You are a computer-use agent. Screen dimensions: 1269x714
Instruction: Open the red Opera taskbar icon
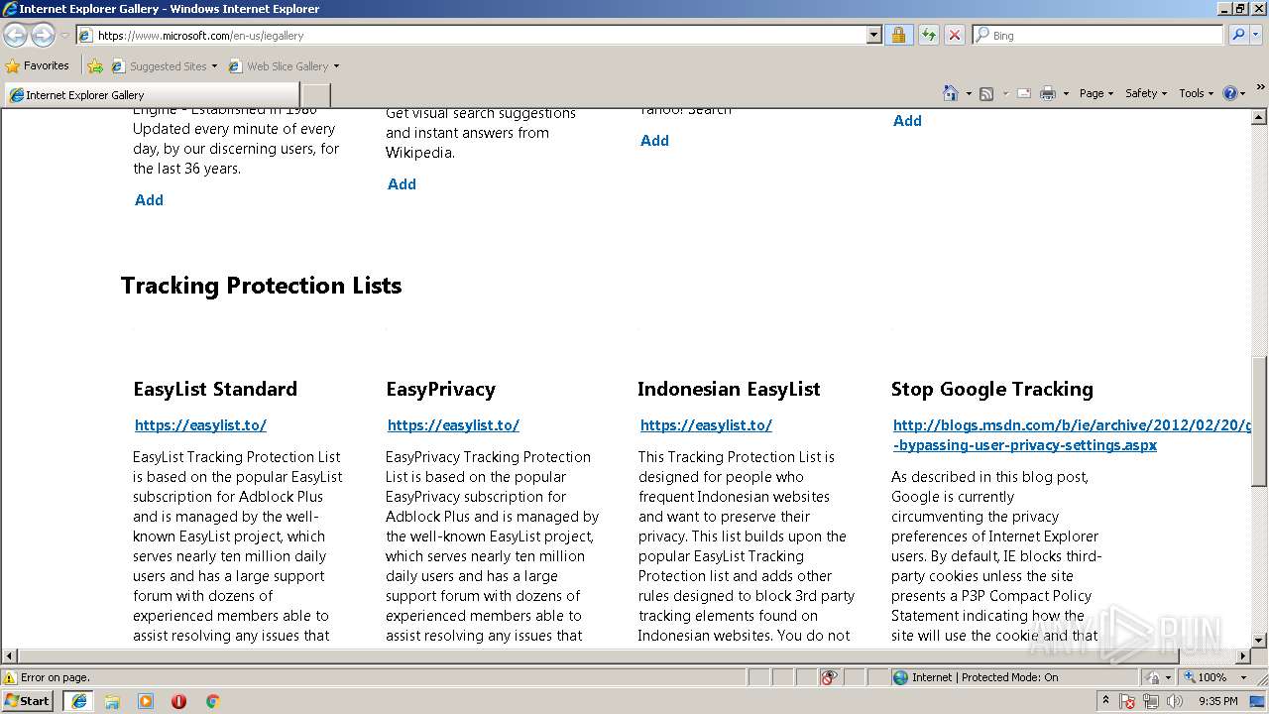coord(178,701)
